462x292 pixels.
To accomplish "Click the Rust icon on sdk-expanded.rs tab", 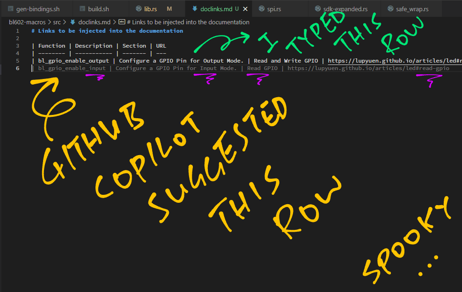I will pos(318,9).
